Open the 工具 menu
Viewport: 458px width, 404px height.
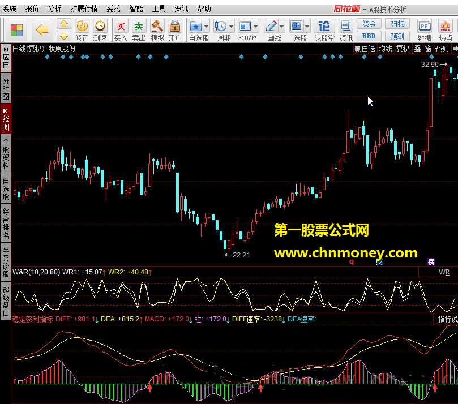click(159, 8)
